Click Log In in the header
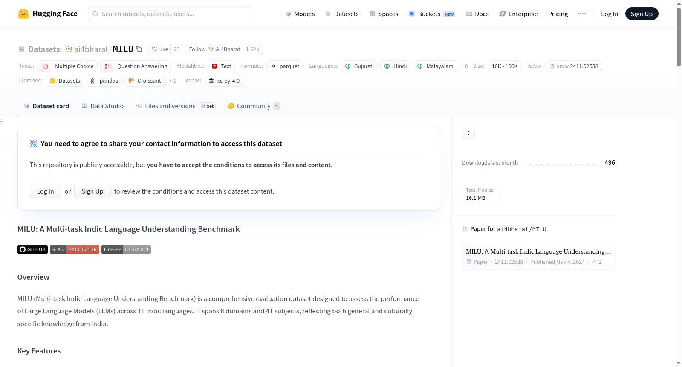 [x=610, y=14]
